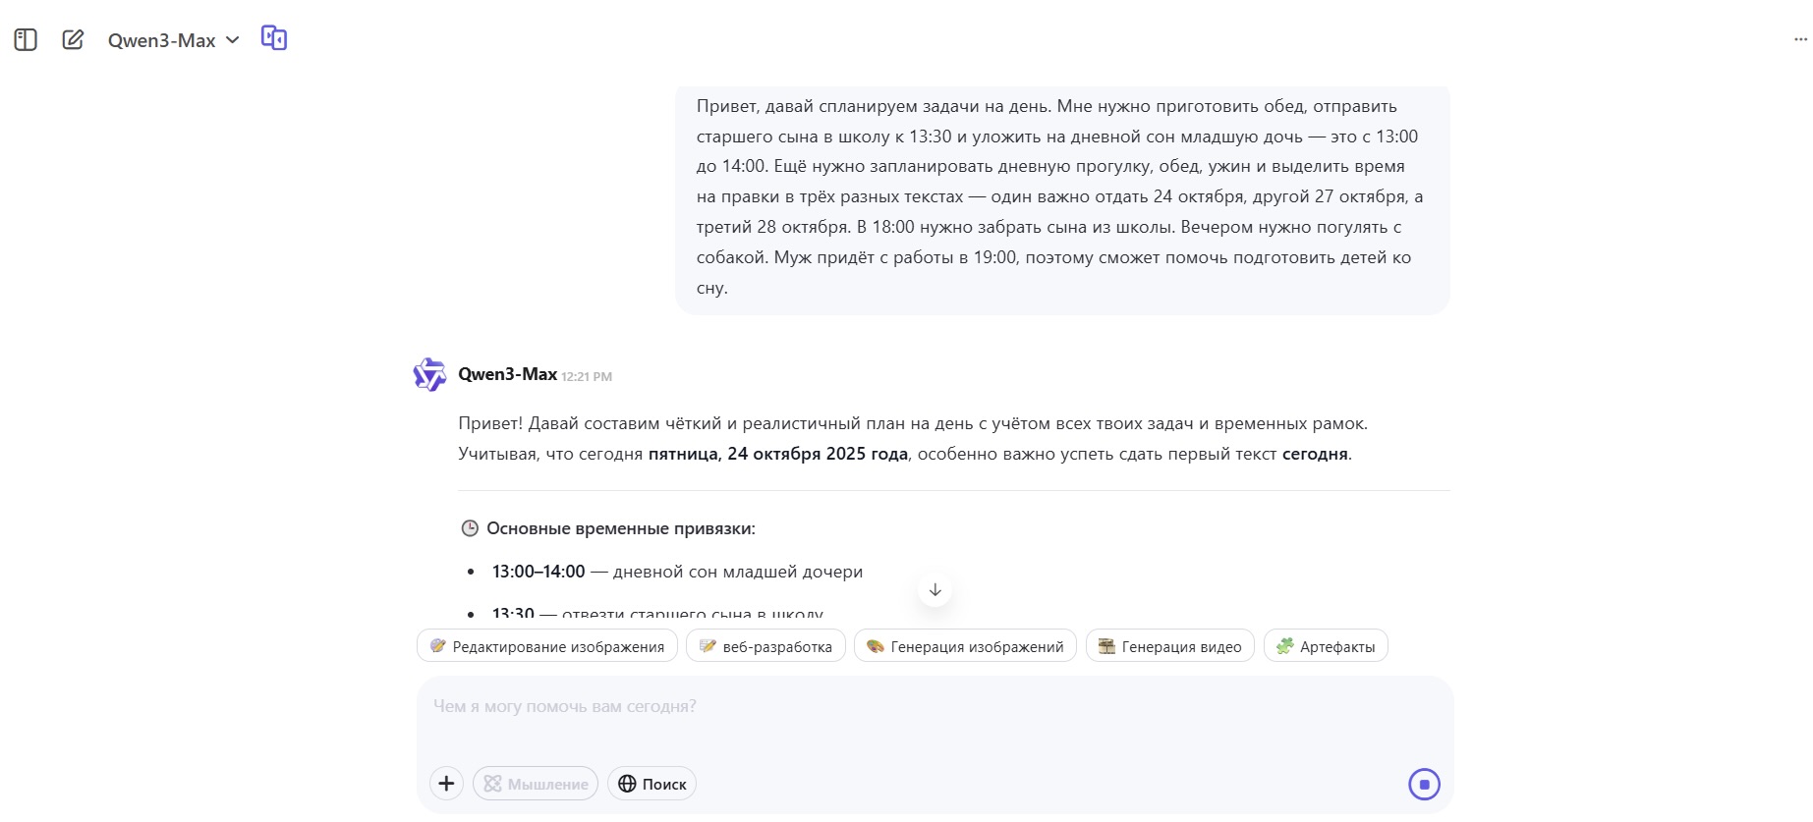Click the model comparison icon
This screenshot has width=1813, height=822.
coord(274,38)
